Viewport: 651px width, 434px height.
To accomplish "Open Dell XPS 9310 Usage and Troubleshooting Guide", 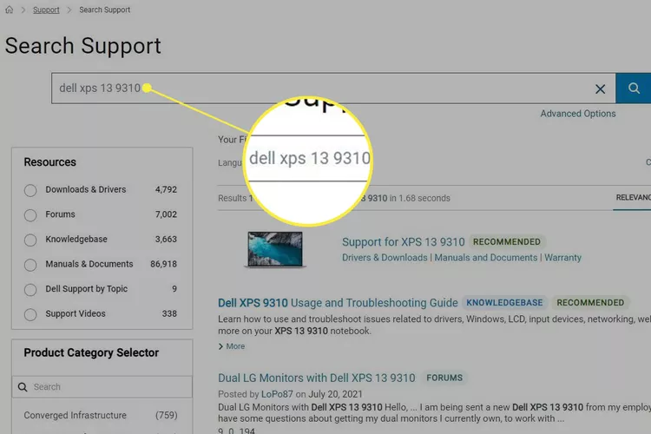I will click(338, 303).
